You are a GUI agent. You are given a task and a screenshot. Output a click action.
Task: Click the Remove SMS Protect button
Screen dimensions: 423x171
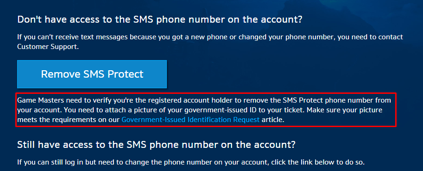(92, 74)
